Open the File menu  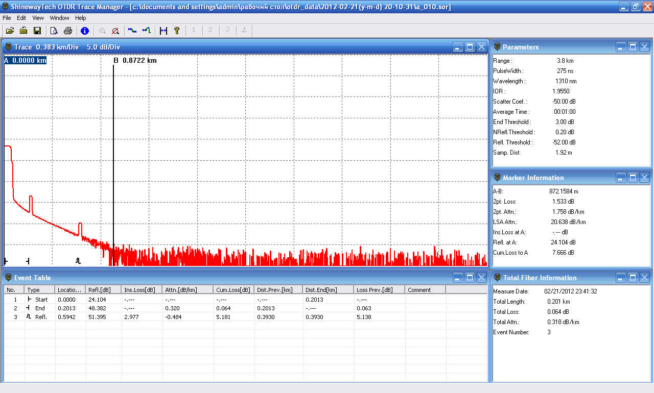tap(7, 18)
